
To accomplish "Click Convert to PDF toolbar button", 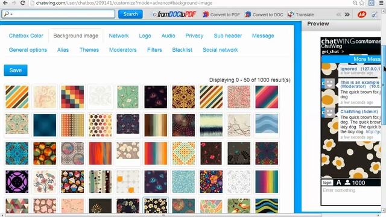I will coord(221,14).
